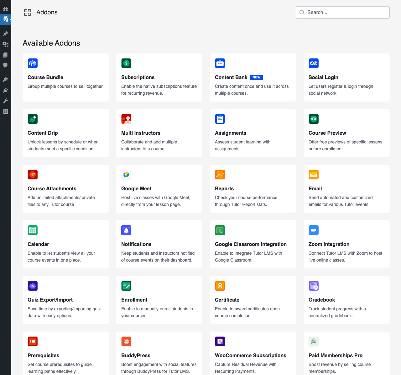Open the WordPress Dashboard sidebar icon
This screenshot has height=375, width=401.
[5, 9]
